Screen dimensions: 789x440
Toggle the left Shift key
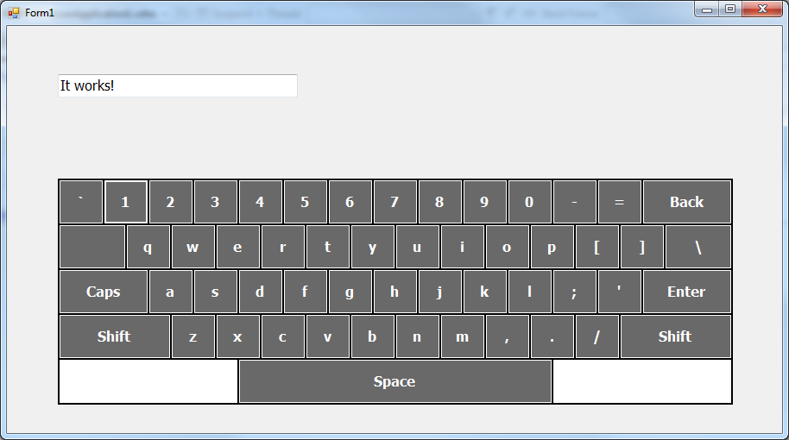pos(115,336)
